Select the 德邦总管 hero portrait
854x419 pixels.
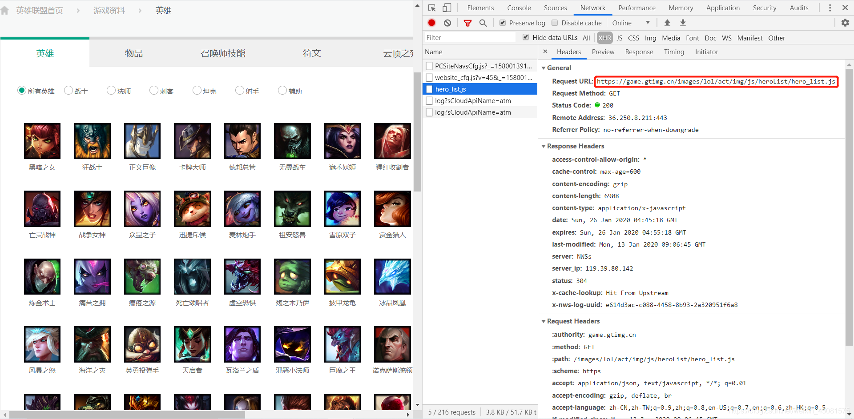[242, 141]
